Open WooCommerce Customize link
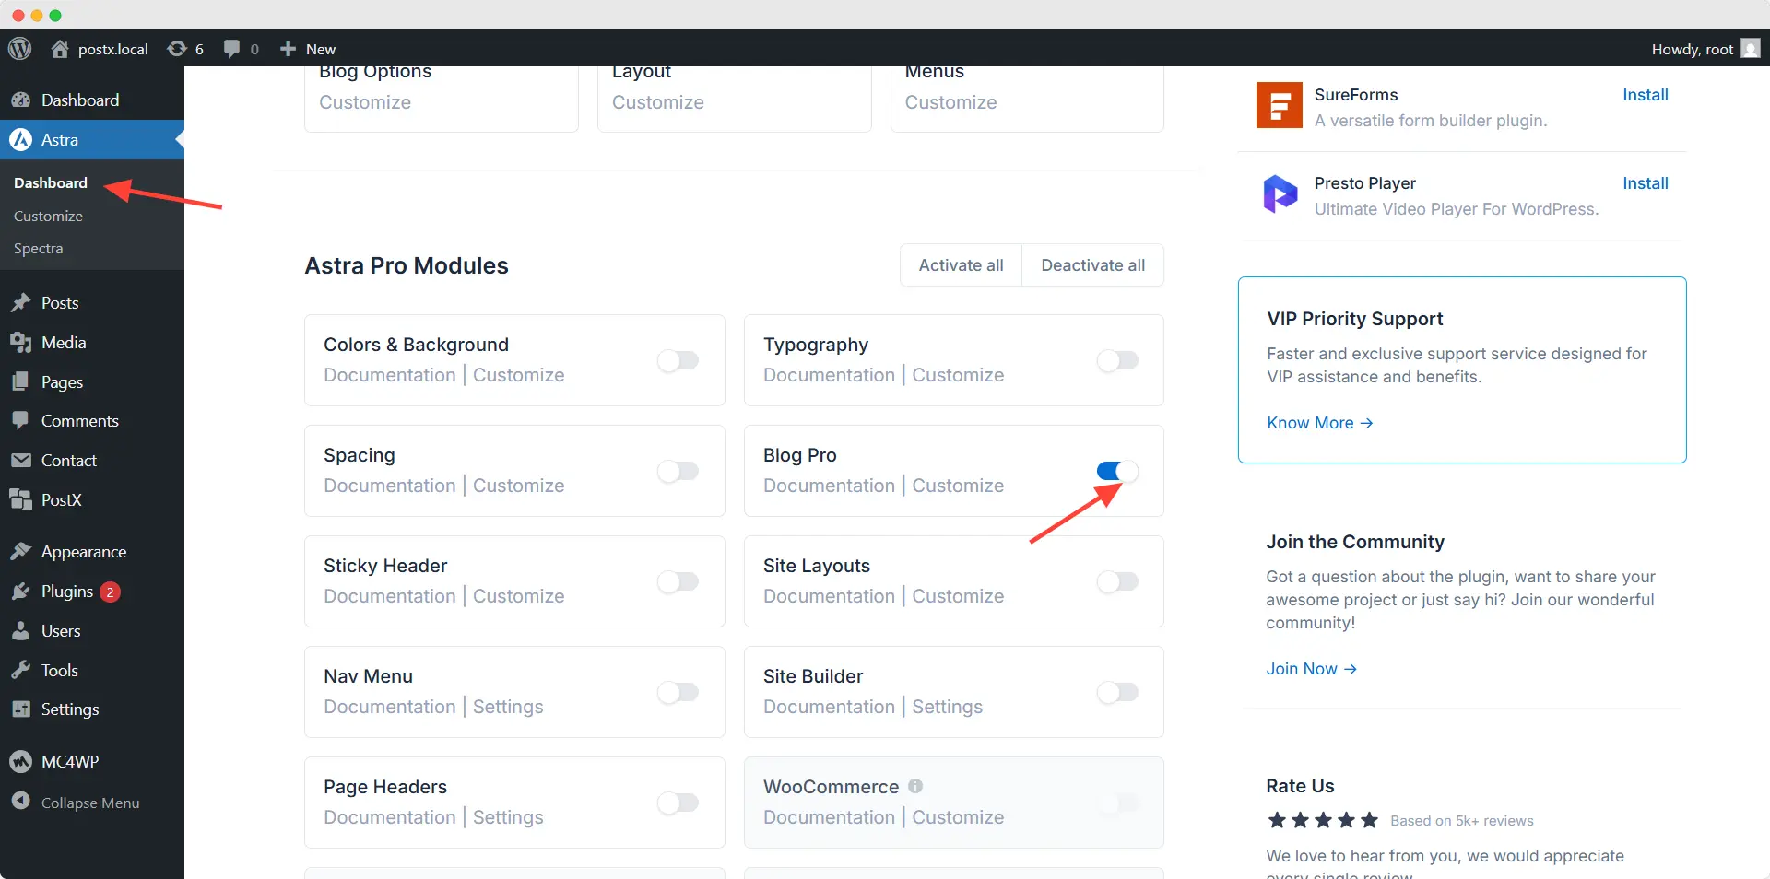The image size is (1770, 879). [x=958, y=817]
